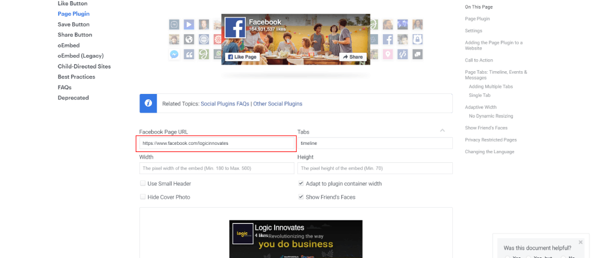Screen dimensions: 593x258
Task: Focus the Facebook Page URL field
Action: [x=217, y=144]
